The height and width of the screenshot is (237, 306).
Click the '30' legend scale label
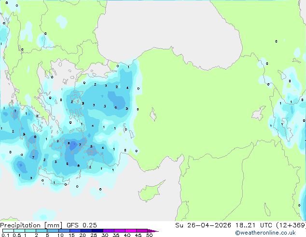point(105,235)
